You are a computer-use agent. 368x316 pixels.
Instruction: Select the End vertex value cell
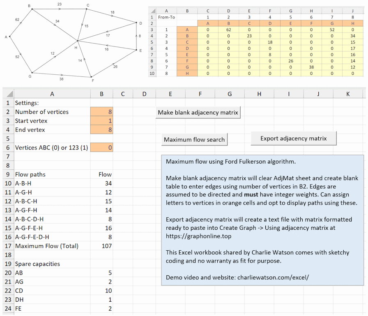102,130
